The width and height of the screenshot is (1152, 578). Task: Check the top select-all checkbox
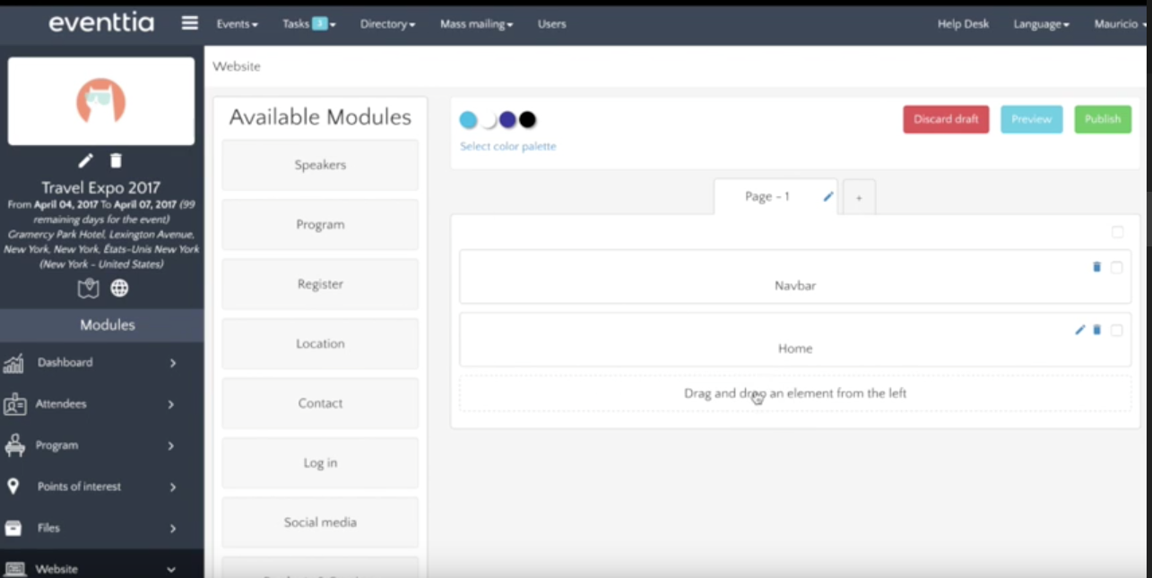[1117, 232]
